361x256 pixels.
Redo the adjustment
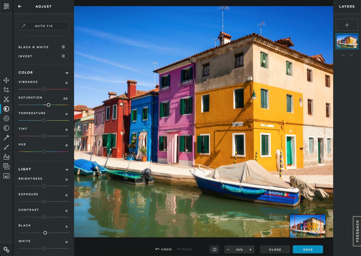184,249
